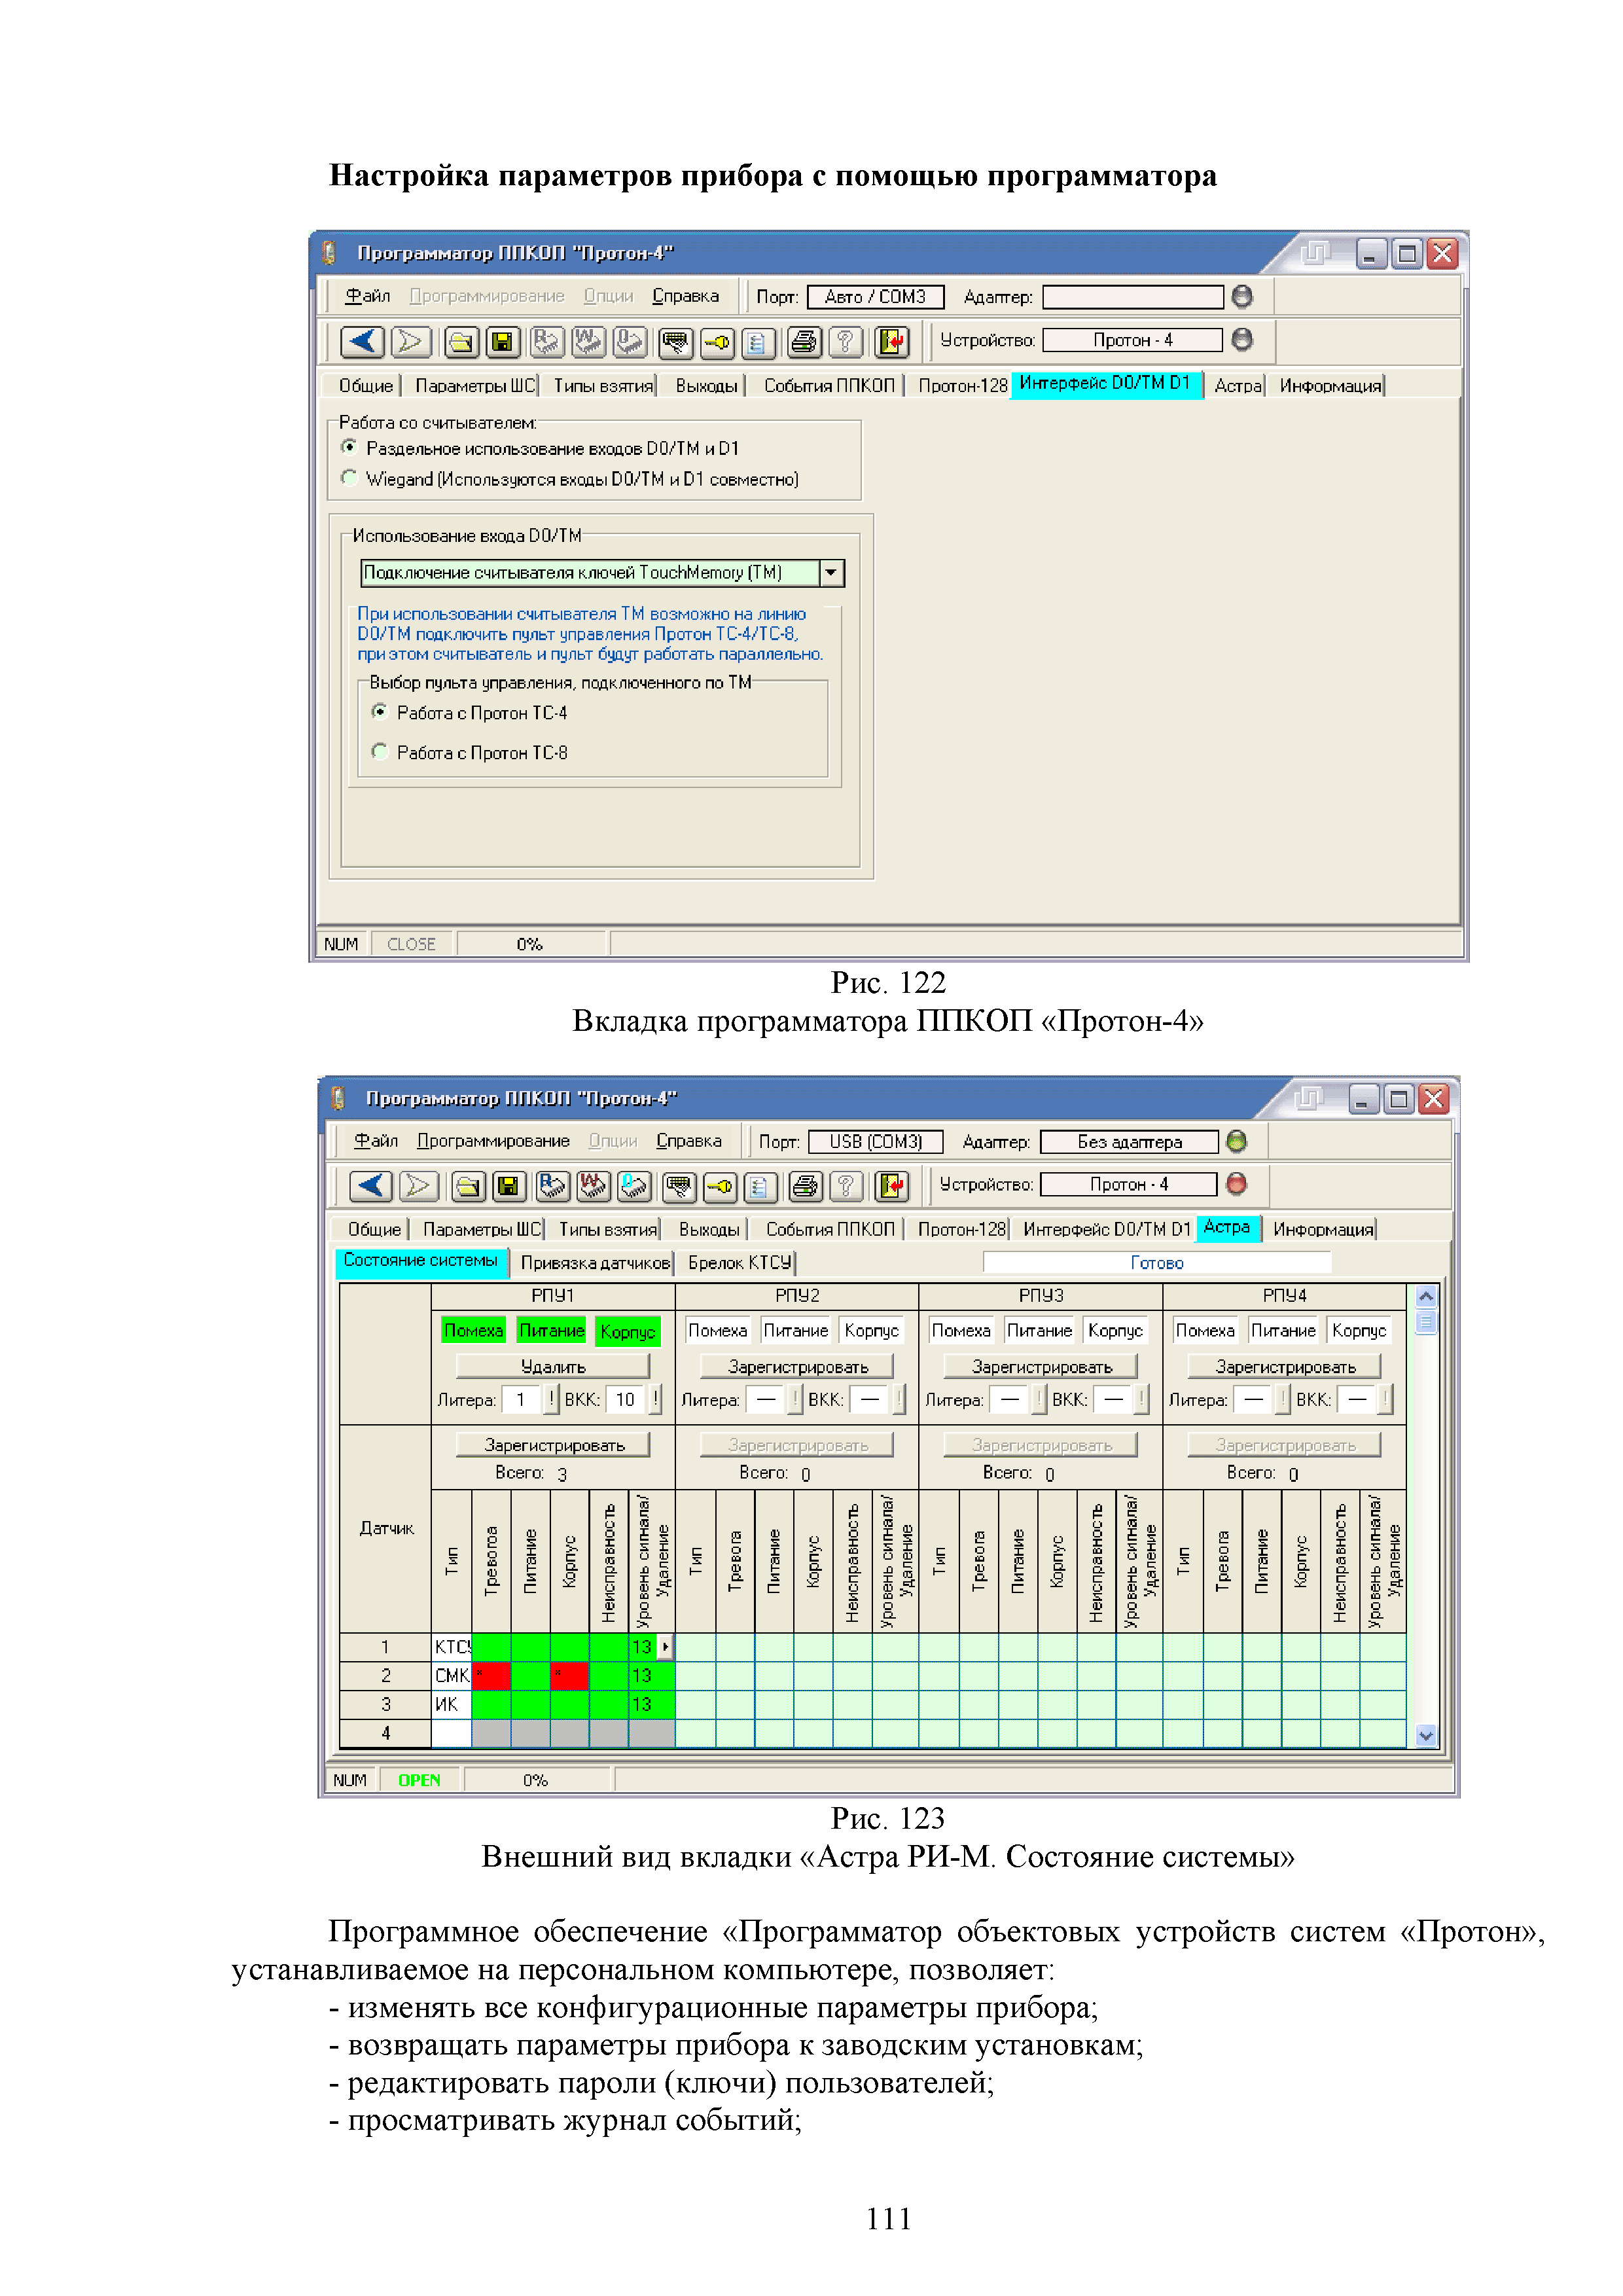Open События ППКОП tab in upper window
Viewport: 1623px width, 2296px height.
tap(829, 385)
